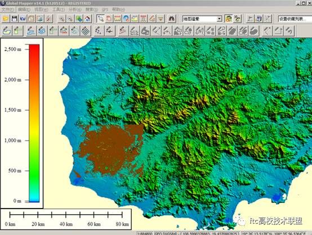Toggle the hill shading button
Screen dimensions: 312x235
pos(229,19)
